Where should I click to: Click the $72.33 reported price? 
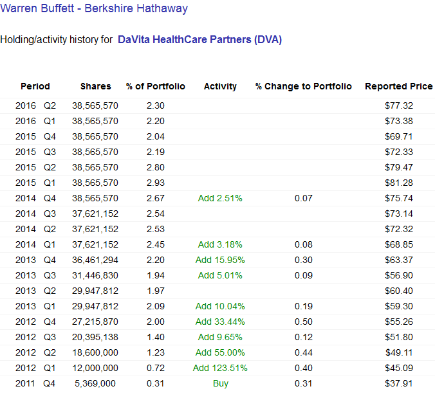pos(399,152)
